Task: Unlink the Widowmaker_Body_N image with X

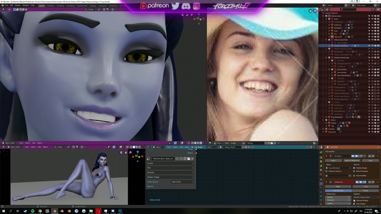Action: coord(192,159)
